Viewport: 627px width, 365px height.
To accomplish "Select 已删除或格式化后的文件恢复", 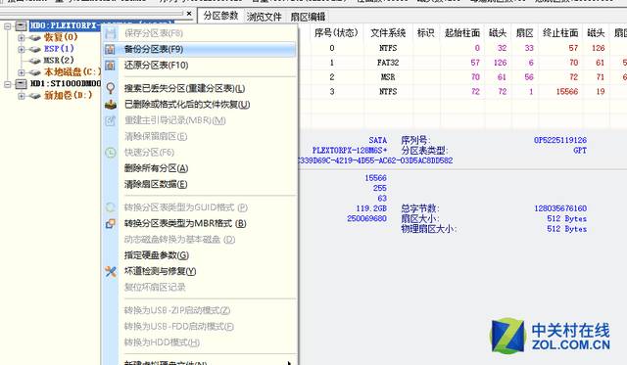I will pyautogui.click(x=200, y=105).
